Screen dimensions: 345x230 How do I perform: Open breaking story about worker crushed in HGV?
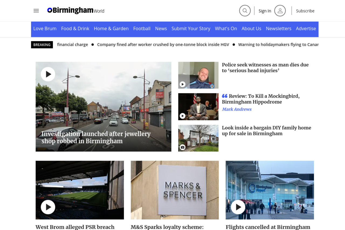tap(163, 44)
